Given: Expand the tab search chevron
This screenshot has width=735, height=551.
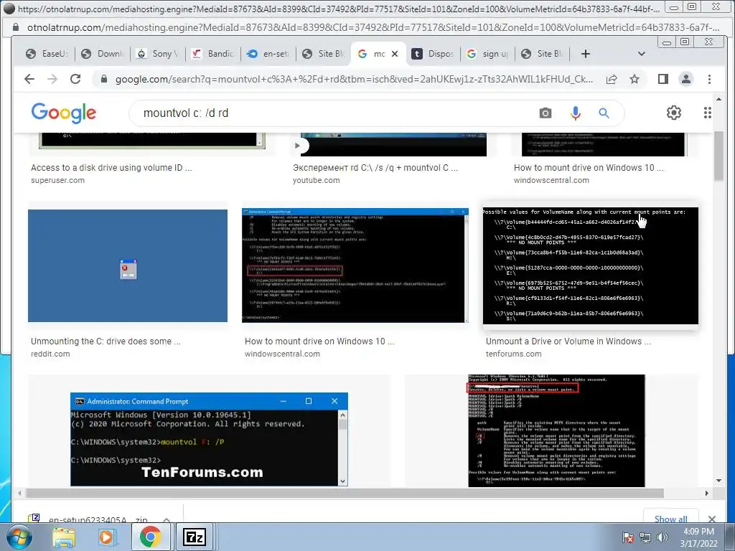Looking at the screenshot, I should (x=641, y=54).
